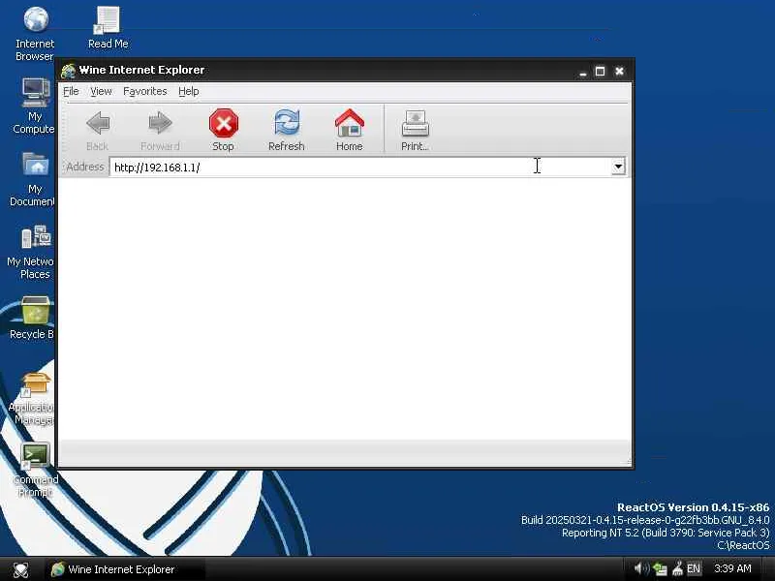
Task: Open the Help menu
Action: point(189,91)
